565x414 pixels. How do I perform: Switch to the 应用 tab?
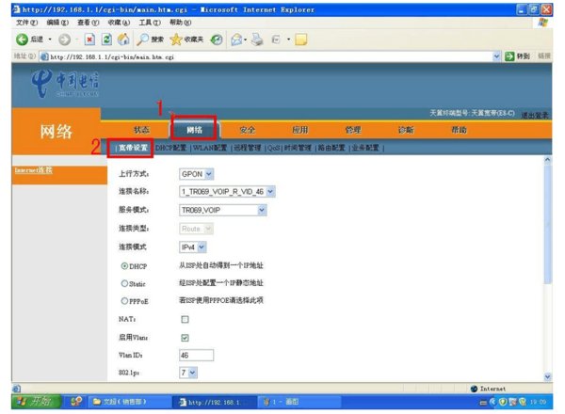point(300,130)
